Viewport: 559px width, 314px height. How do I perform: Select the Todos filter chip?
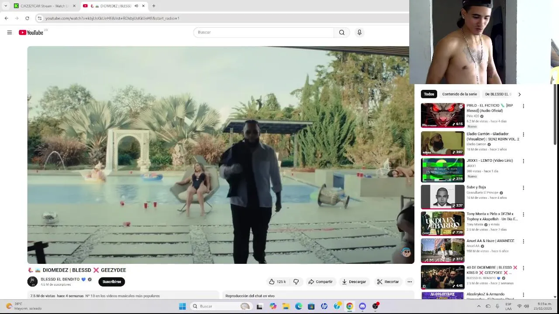[x=429, y=94]
